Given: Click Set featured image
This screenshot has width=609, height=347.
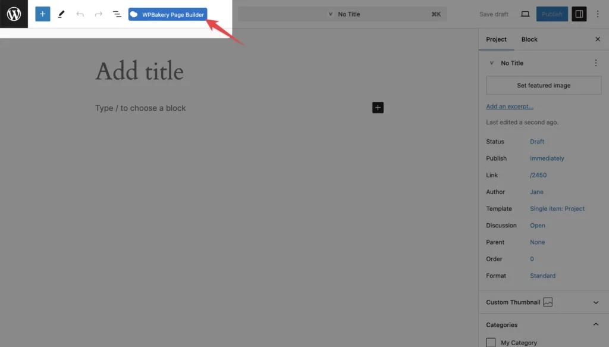Looking at the screenshot, I should (x=544, y=86).
